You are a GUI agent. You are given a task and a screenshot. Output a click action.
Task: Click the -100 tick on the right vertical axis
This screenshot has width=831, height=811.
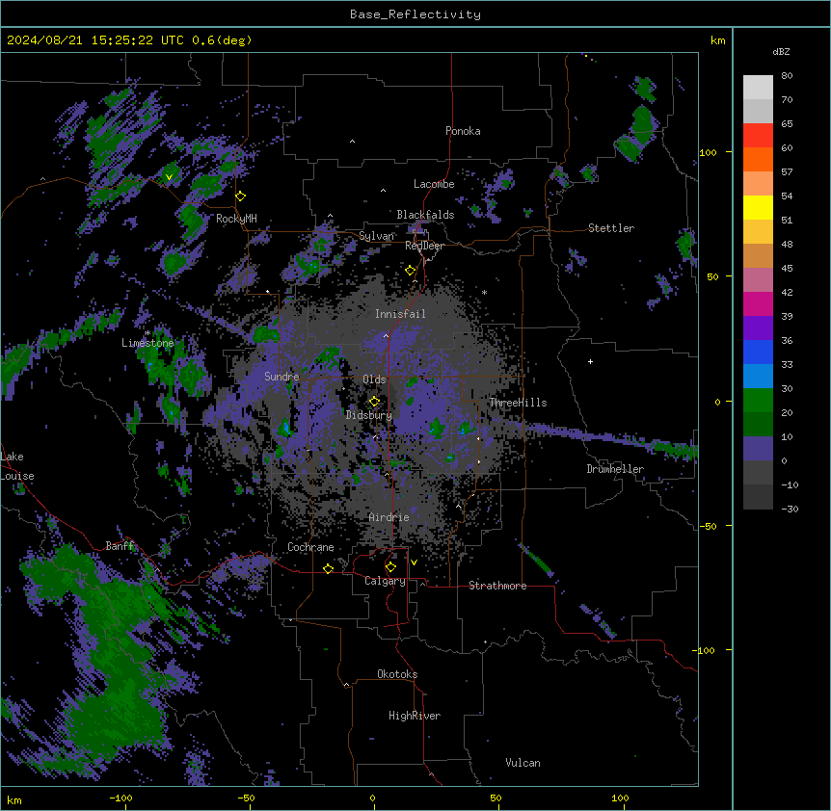tap(705, 650)
